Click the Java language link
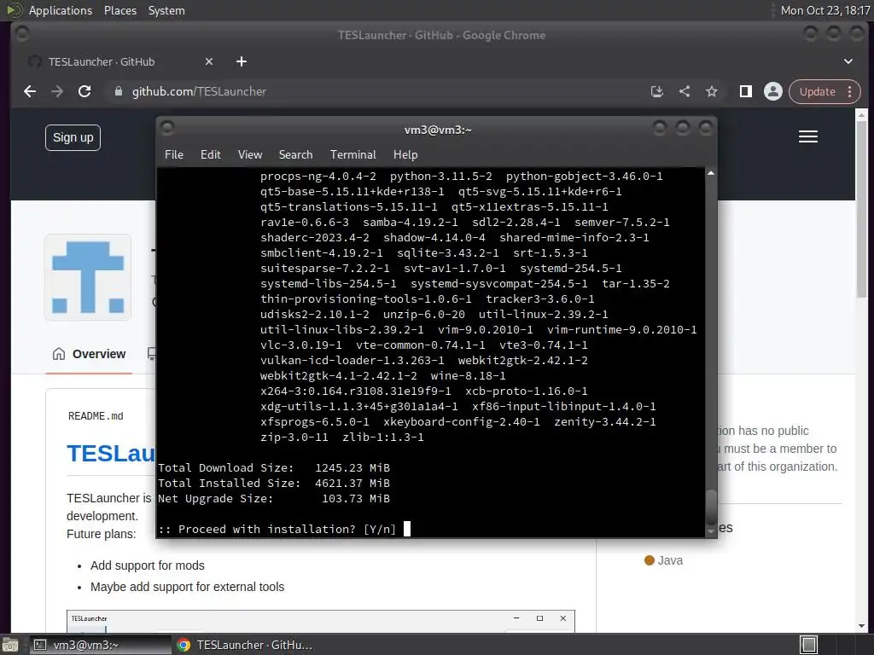The height and width of the screenshot is (655, 874). (x=663, y=560)
